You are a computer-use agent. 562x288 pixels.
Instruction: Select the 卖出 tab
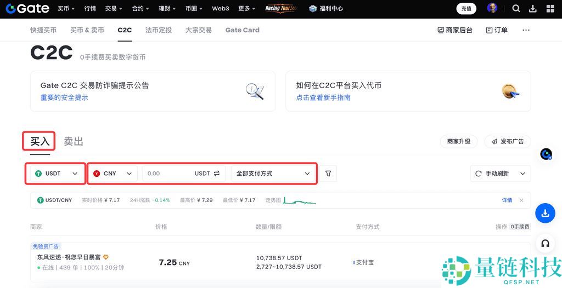(74, 141)
